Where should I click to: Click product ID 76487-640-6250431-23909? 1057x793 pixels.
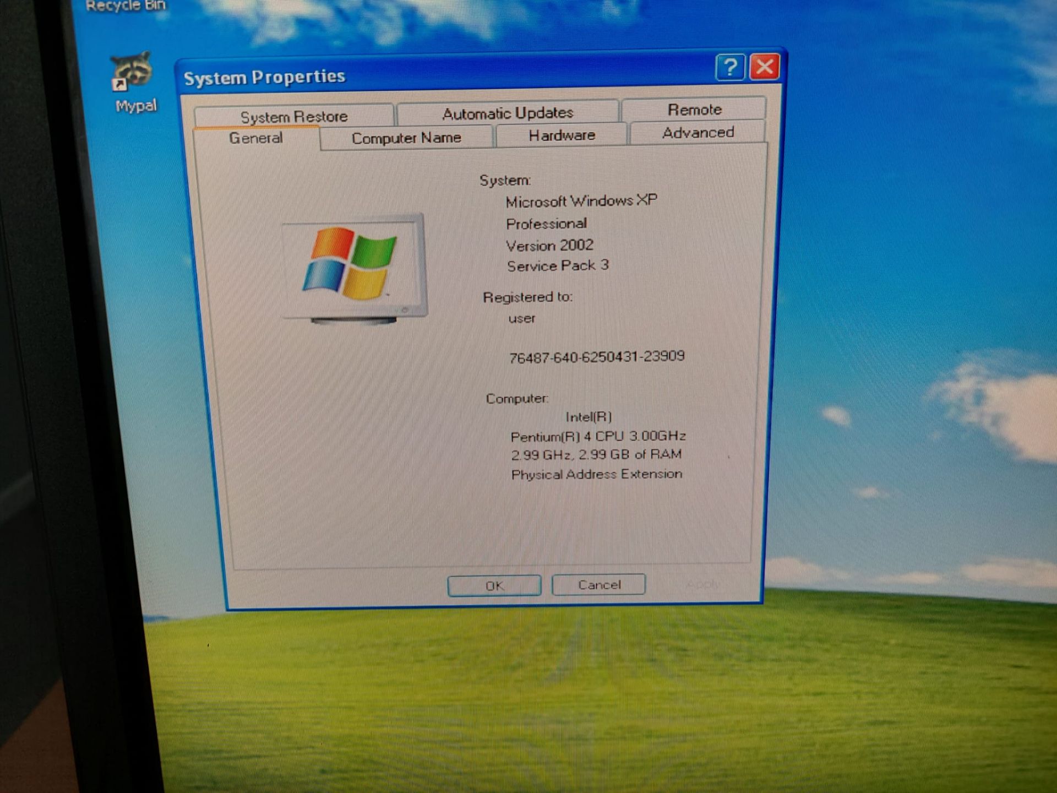597,357
